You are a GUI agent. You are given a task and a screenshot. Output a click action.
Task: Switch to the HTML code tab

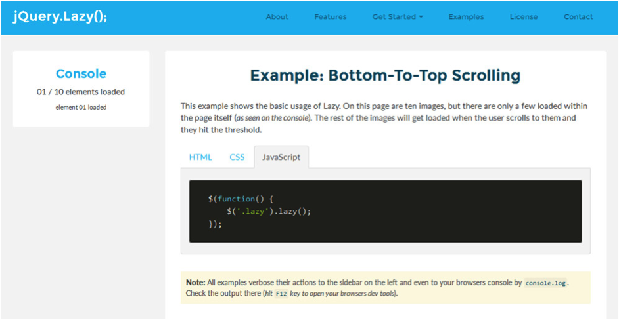pos(200,157)
